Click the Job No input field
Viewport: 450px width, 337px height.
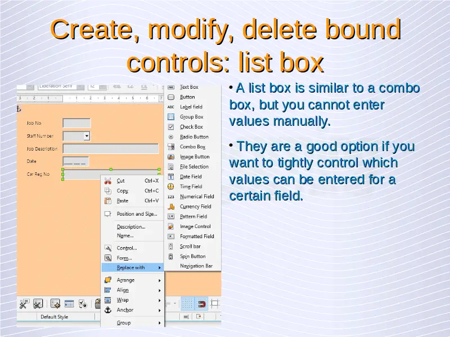(76, 123)
